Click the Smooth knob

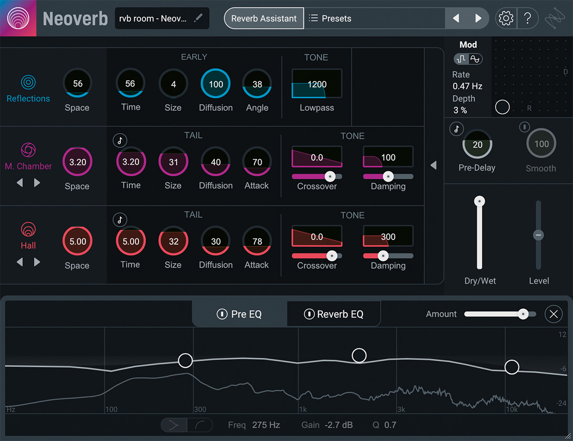click(541, 144)
